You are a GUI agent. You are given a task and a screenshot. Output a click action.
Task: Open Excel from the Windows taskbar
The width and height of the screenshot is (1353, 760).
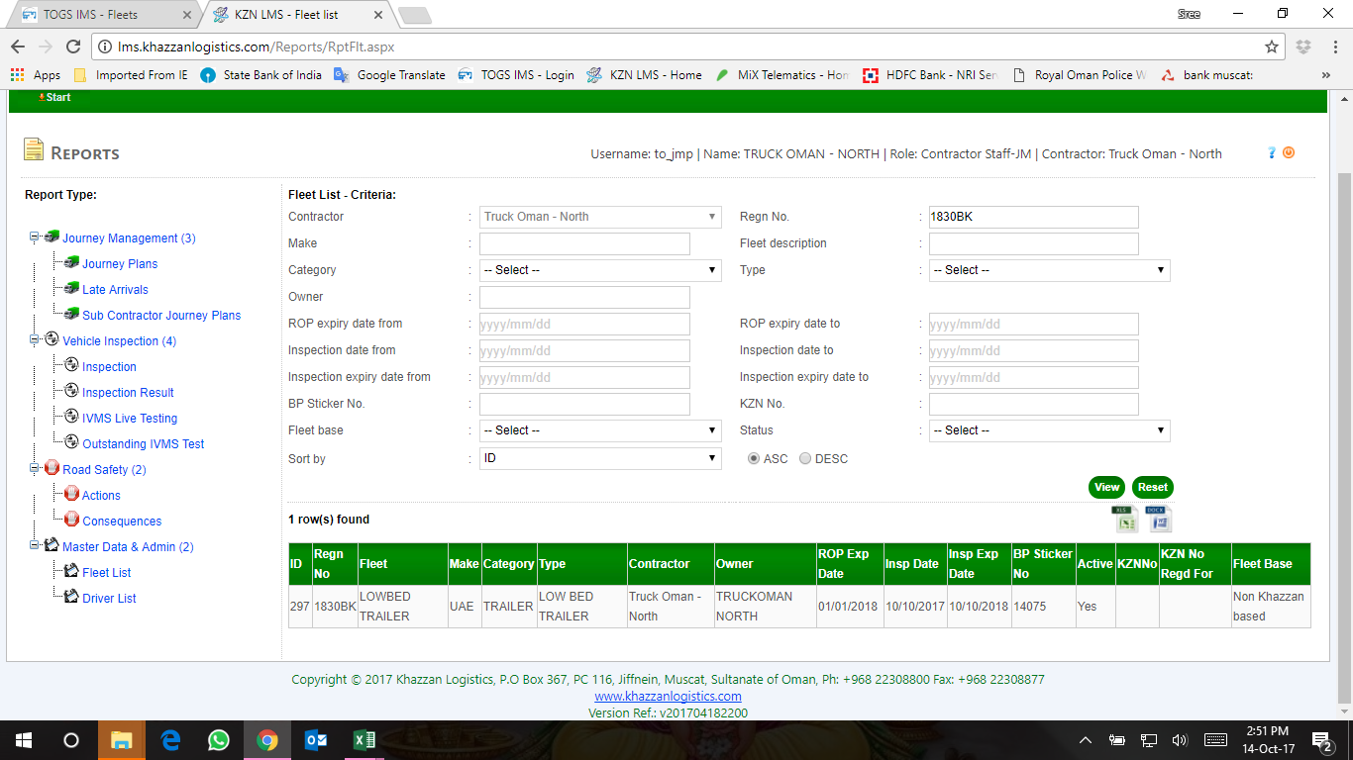tap(364, 740)
